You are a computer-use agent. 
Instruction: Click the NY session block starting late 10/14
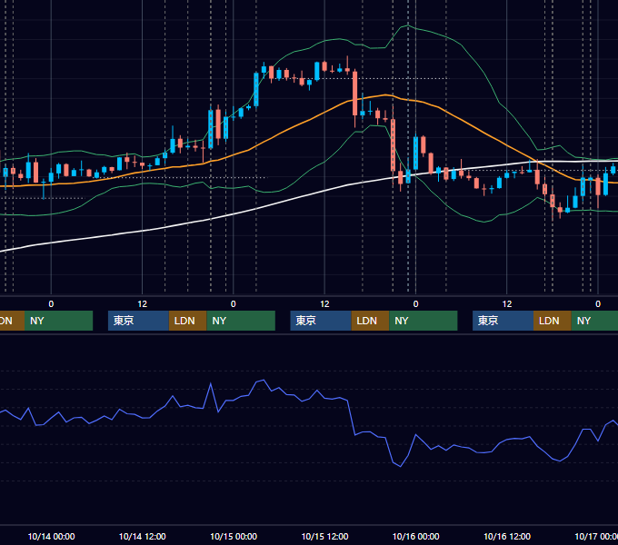click(x=241, y=321)
